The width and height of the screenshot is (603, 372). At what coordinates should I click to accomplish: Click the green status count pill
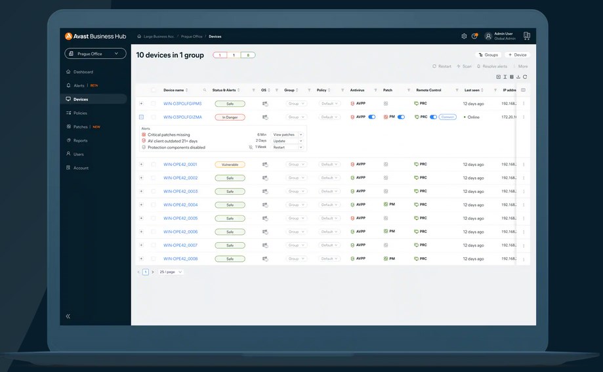(248, 55)
